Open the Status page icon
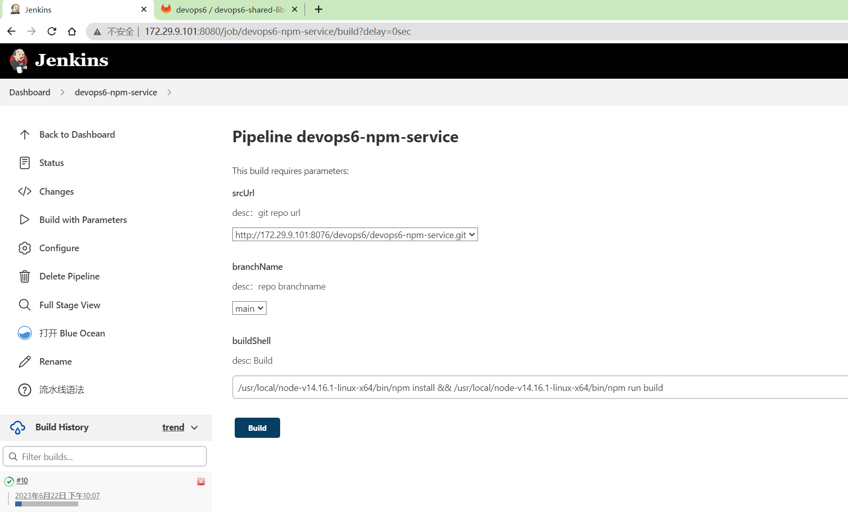This screenshot has height=512, width=848. (25, 163)
